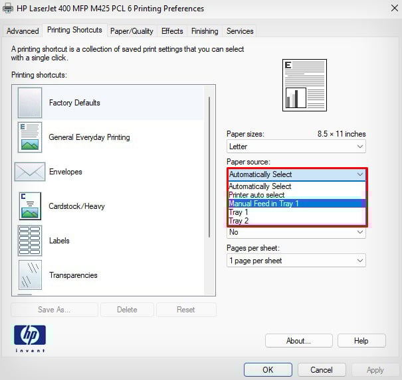
Task: Choose Automatically Select in the list
Action: [296, 186]
